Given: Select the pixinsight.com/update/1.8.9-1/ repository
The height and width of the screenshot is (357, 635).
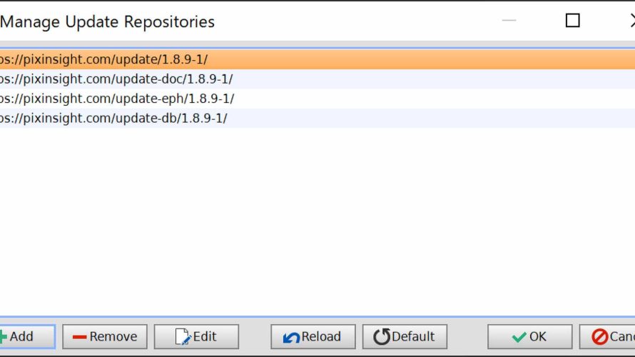Looking at the screenshot, I should pos(317,59).
